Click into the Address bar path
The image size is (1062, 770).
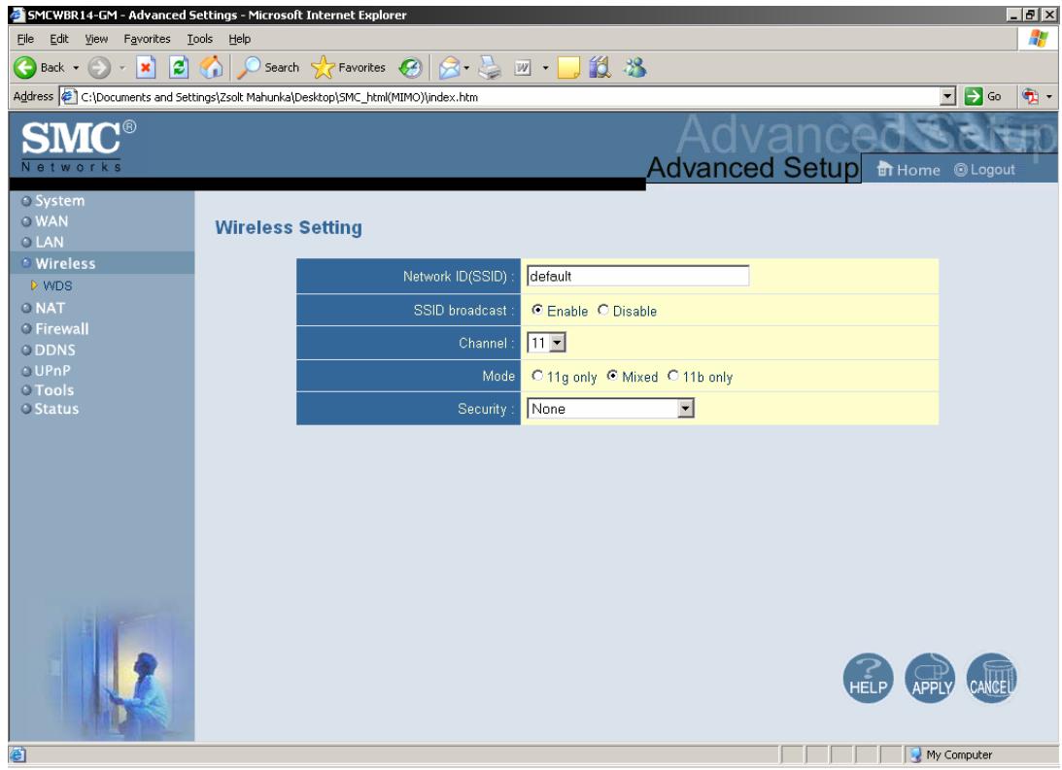pyautogui.click(x=501, y=97)
